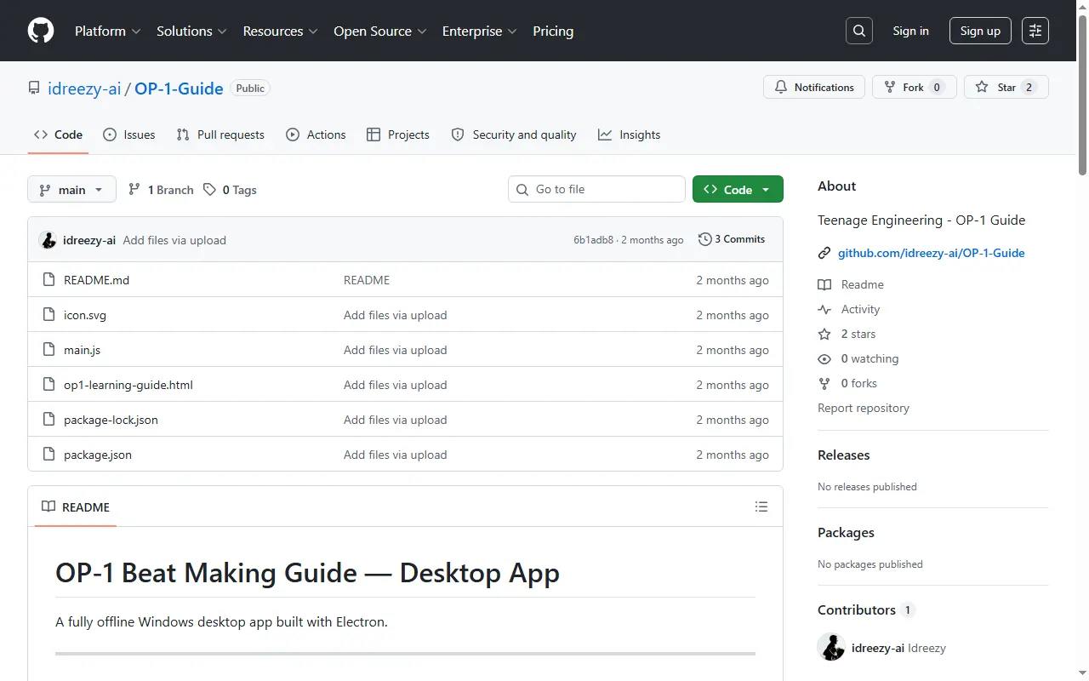Click the star icon in Star button

[982, 87]
